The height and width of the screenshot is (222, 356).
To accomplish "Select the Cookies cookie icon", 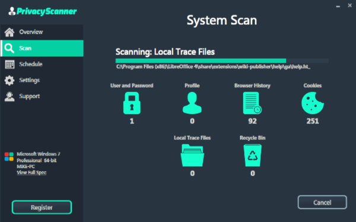I will 313,103.
